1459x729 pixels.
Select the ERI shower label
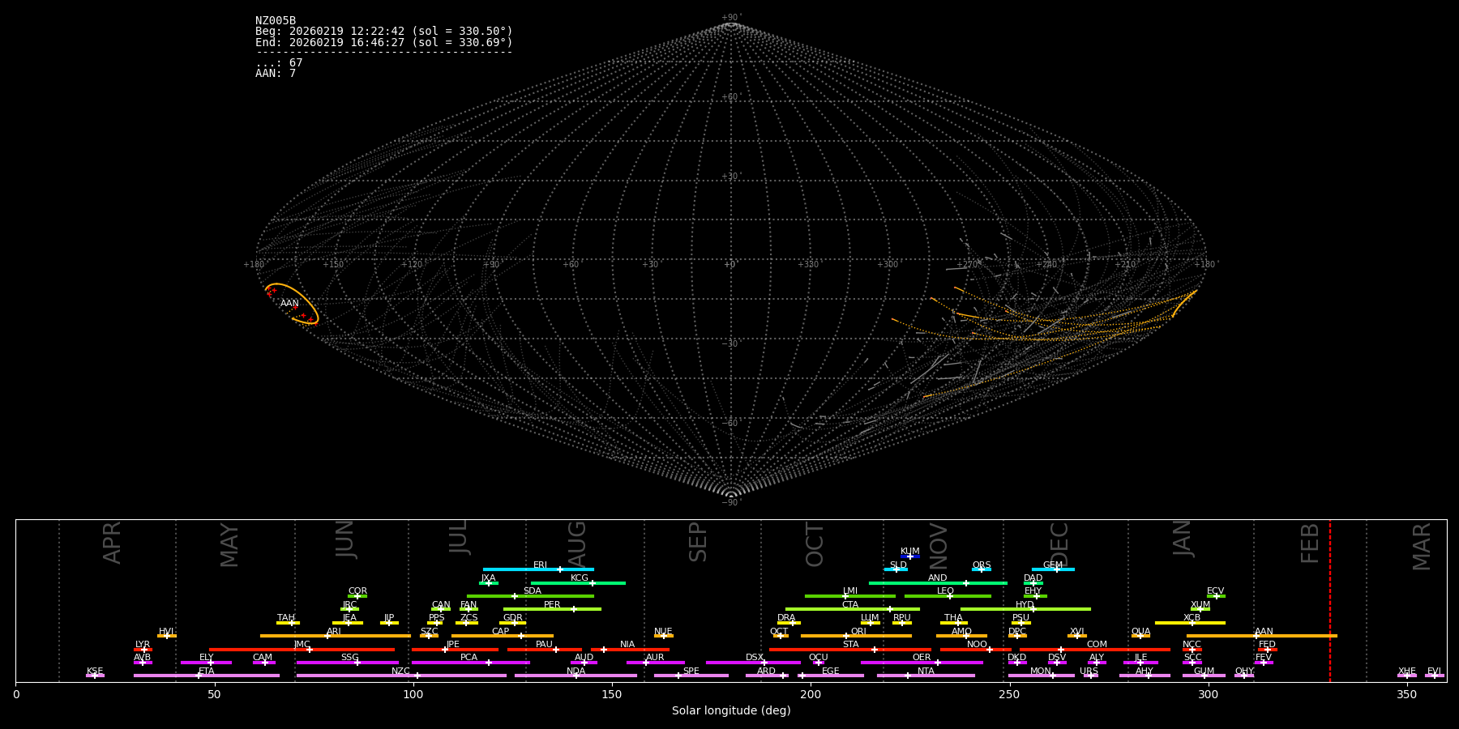tap(540, 565)
